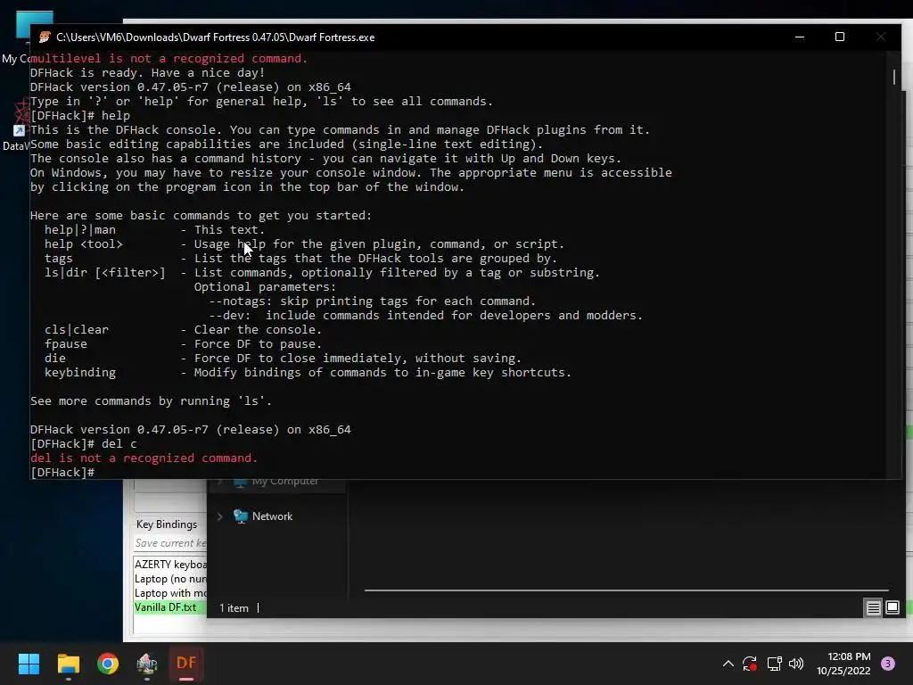This screenshot has height=685, width=913.
Task: Click the 'cls|clear' command help line
Action: click(x=183, y=330)
